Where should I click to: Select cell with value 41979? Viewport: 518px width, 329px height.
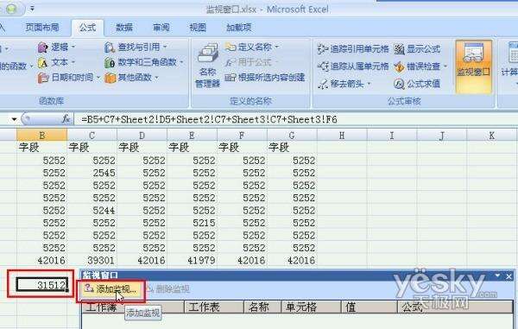point(192,260)
